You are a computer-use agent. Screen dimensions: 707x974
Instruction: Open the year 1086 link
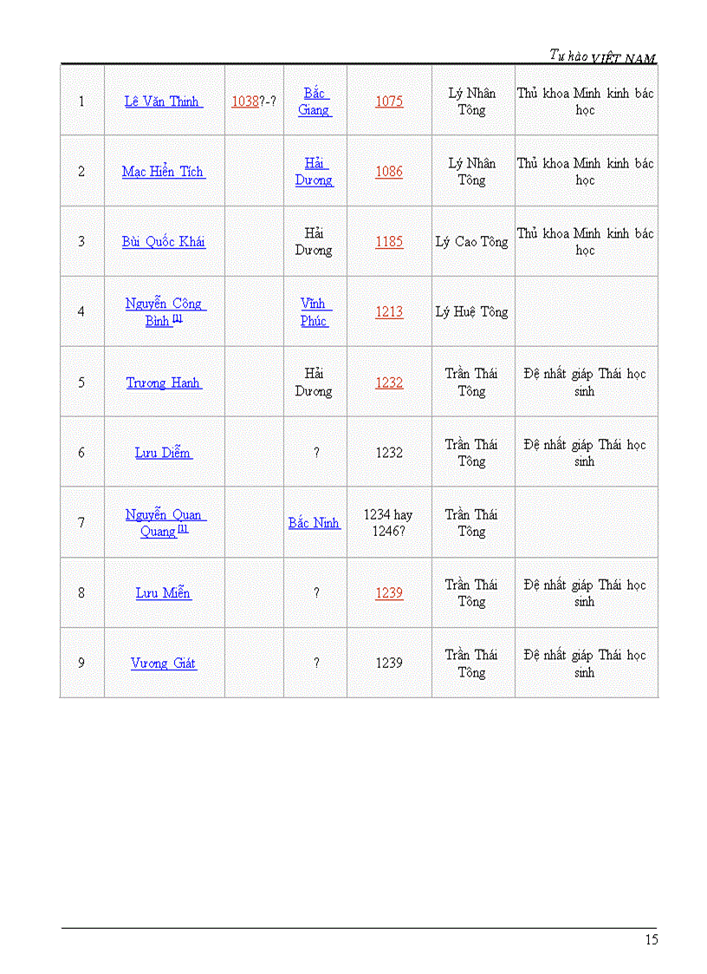click(389, 172)
